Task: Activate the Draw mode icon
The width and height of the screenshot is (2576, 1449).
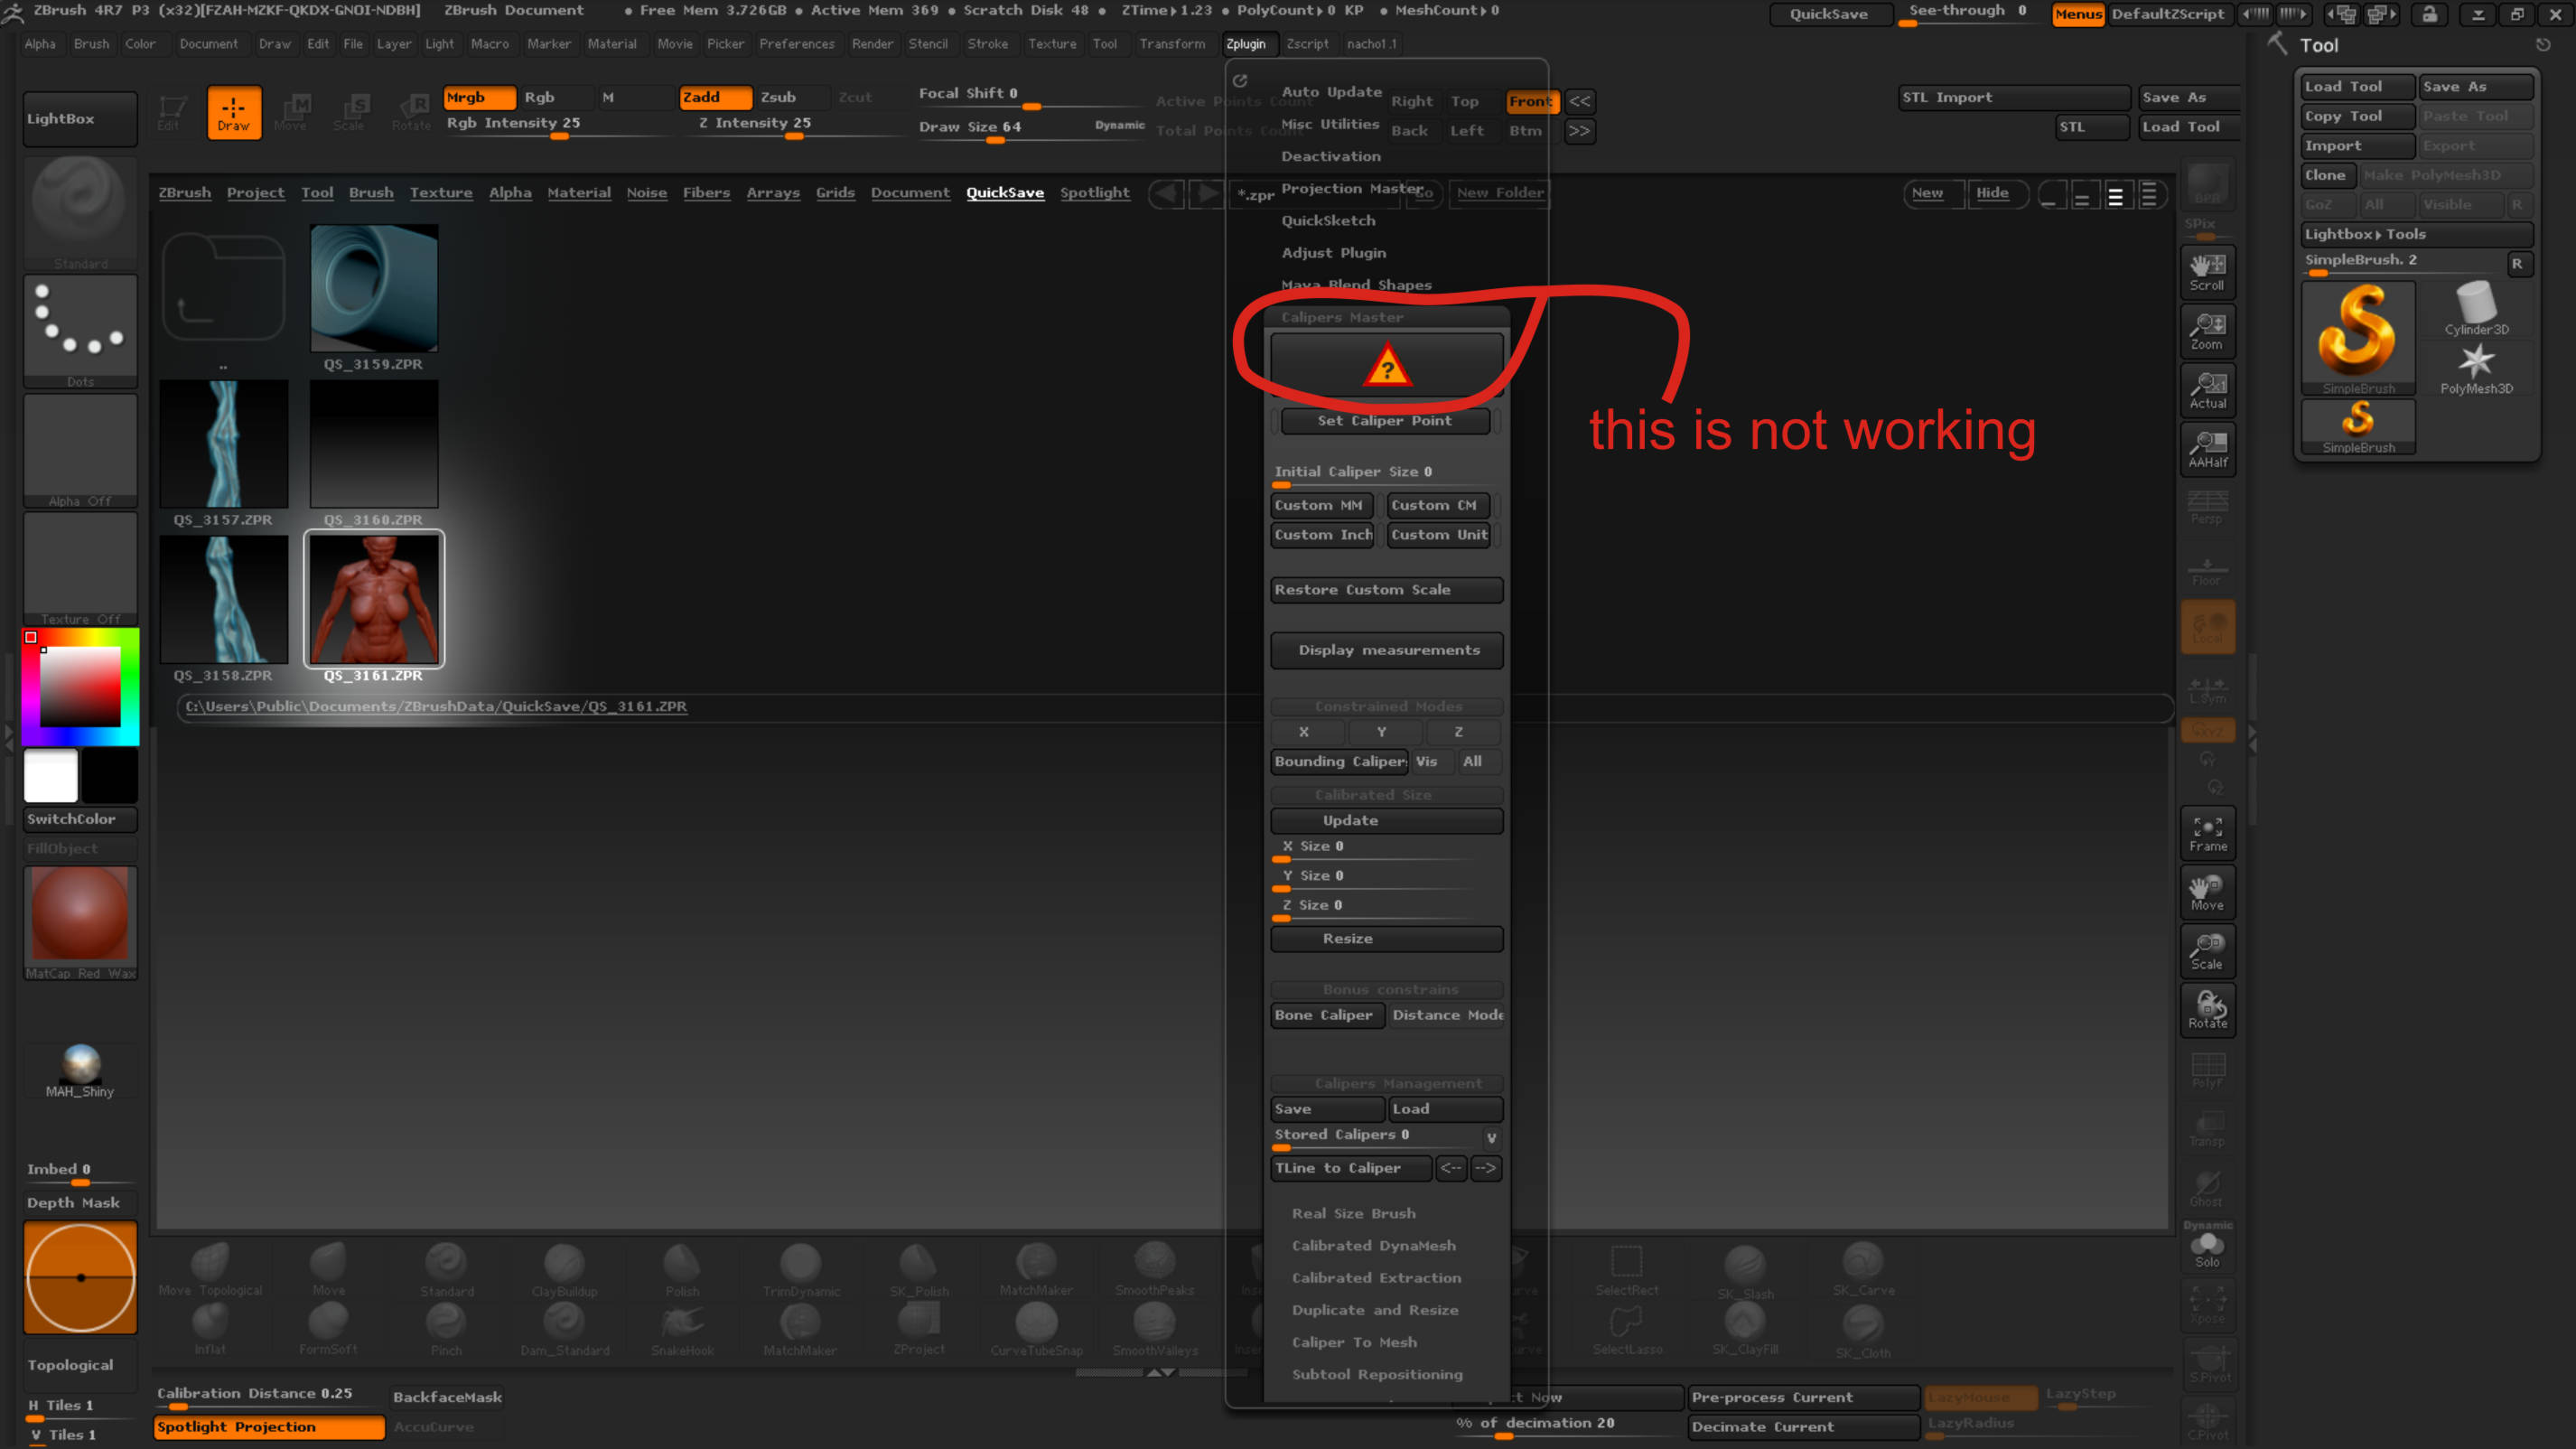Action: [234, 112]
